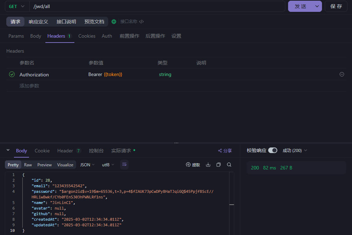Save the request with 保存
352x235 pixels.
336,7
